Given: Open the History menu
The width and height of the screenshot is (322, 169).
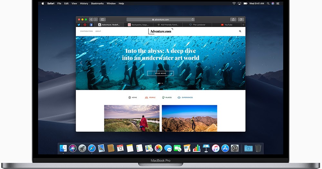Looking at the screenshot, I should tap(84, 3).
